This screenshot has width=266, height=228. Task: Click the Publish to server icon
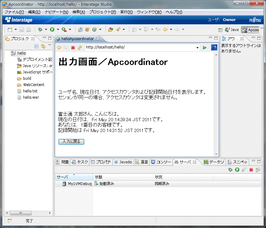(x=258, y=170)
